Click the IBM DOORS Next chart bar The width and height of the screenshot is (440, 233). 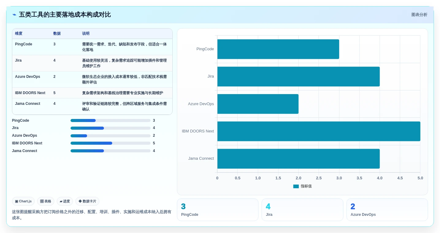[319, 131]
